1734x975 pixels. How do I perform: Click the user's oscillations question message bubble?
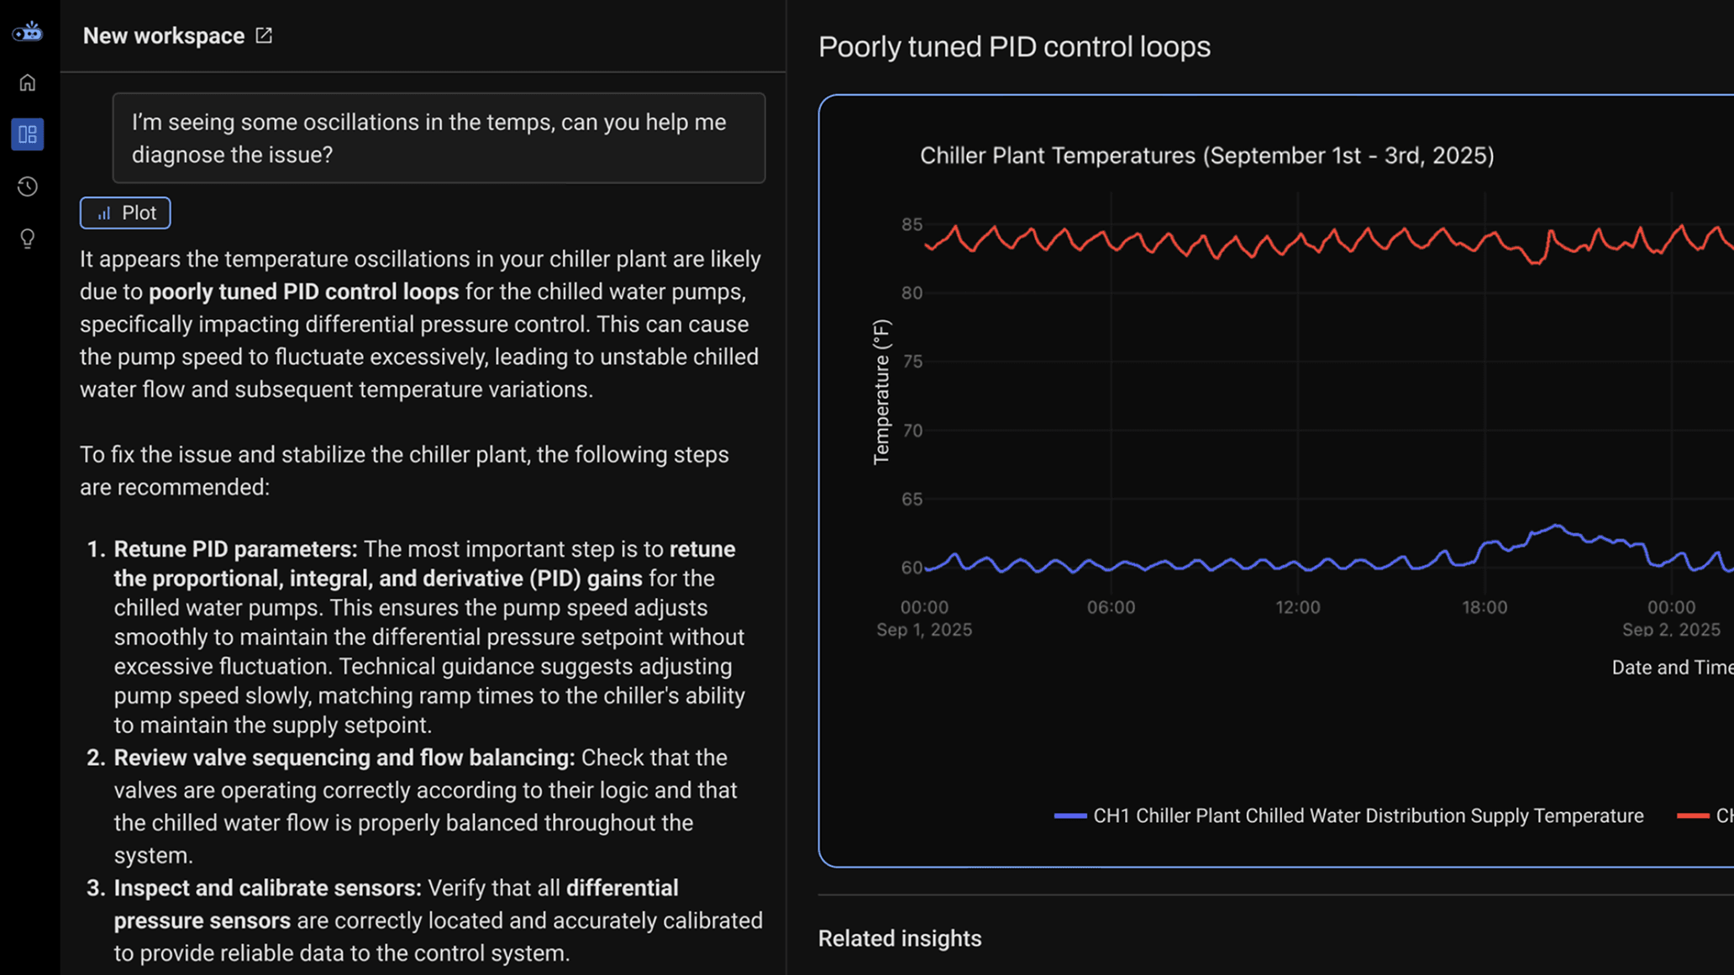click(438, 138)
